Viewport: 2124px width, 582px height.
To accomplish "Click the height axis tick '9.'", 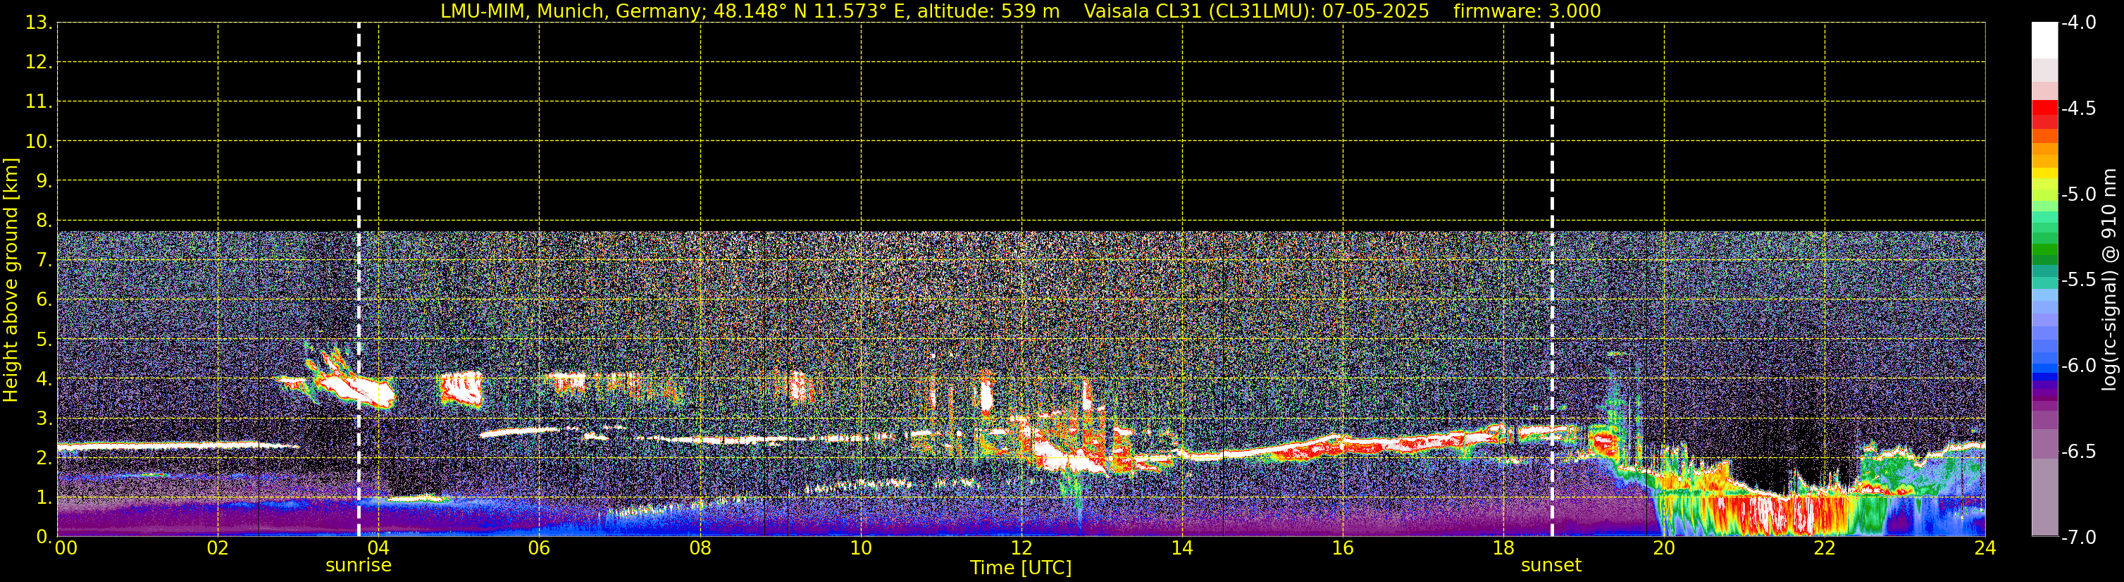I will [44, 181].
